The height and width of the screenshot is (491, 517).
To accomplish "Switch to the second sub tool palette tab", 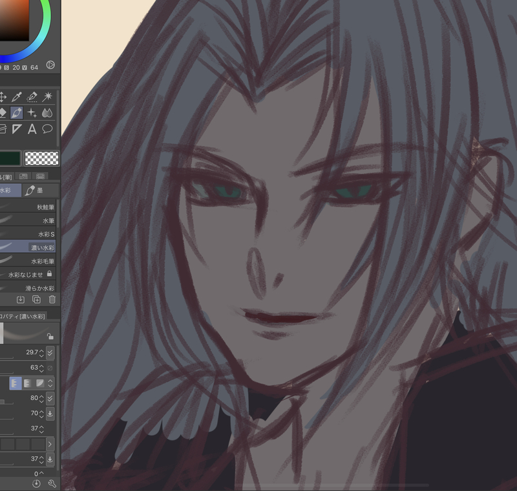I will point(23,176).
